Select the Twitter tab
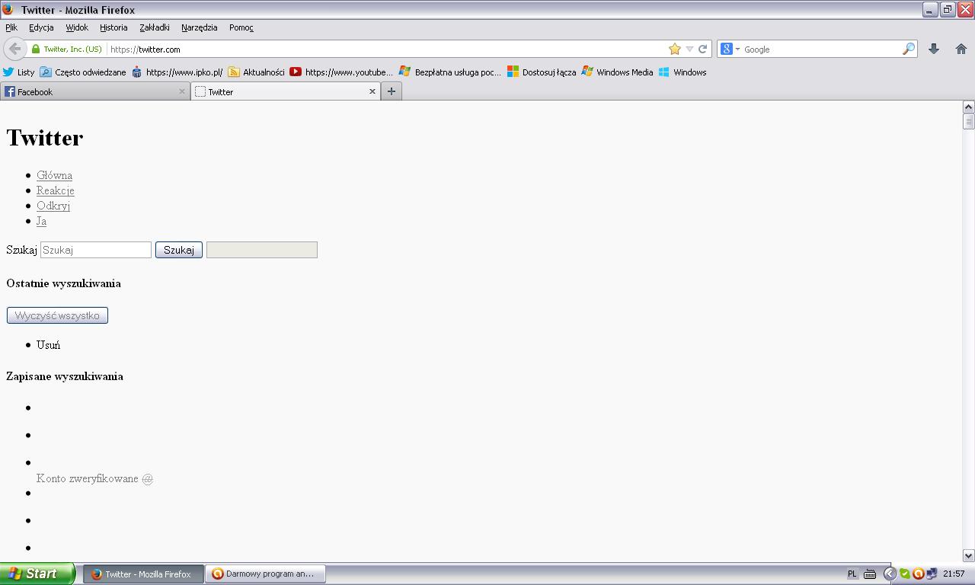The image size is (975, 585). 286,91
